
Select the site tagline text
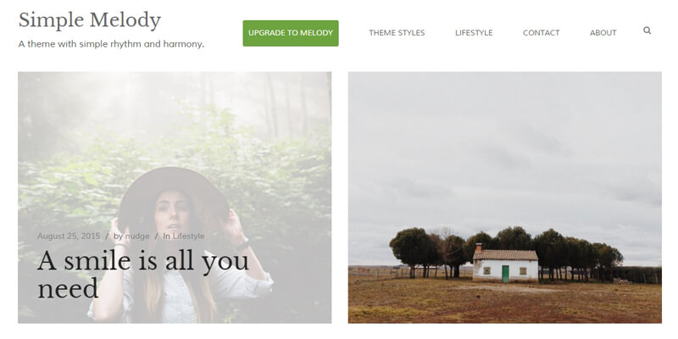pos(111,44)
